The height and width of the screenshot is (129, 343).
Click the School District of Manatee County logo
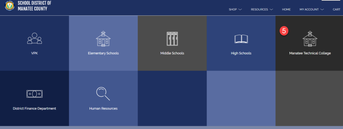point(9,6)
